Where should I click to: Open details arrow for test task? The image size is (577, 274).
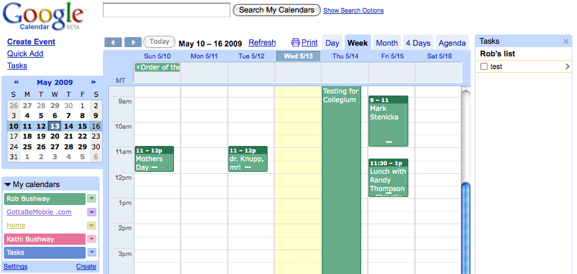click(x=567, y=66)
